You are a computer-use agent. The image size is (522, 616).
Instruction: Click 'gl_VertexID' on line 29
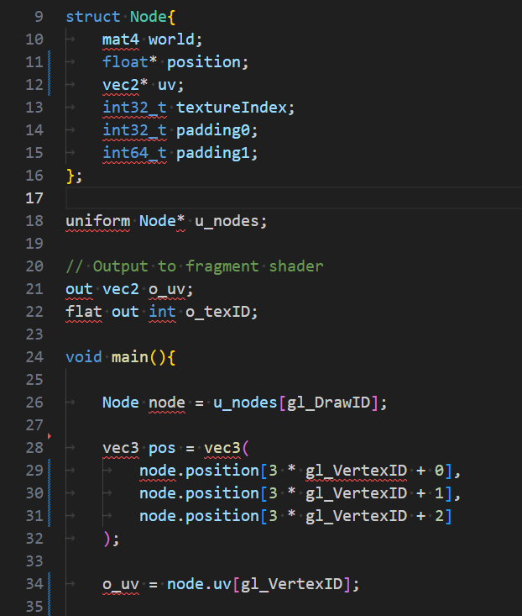pos(356,471)
